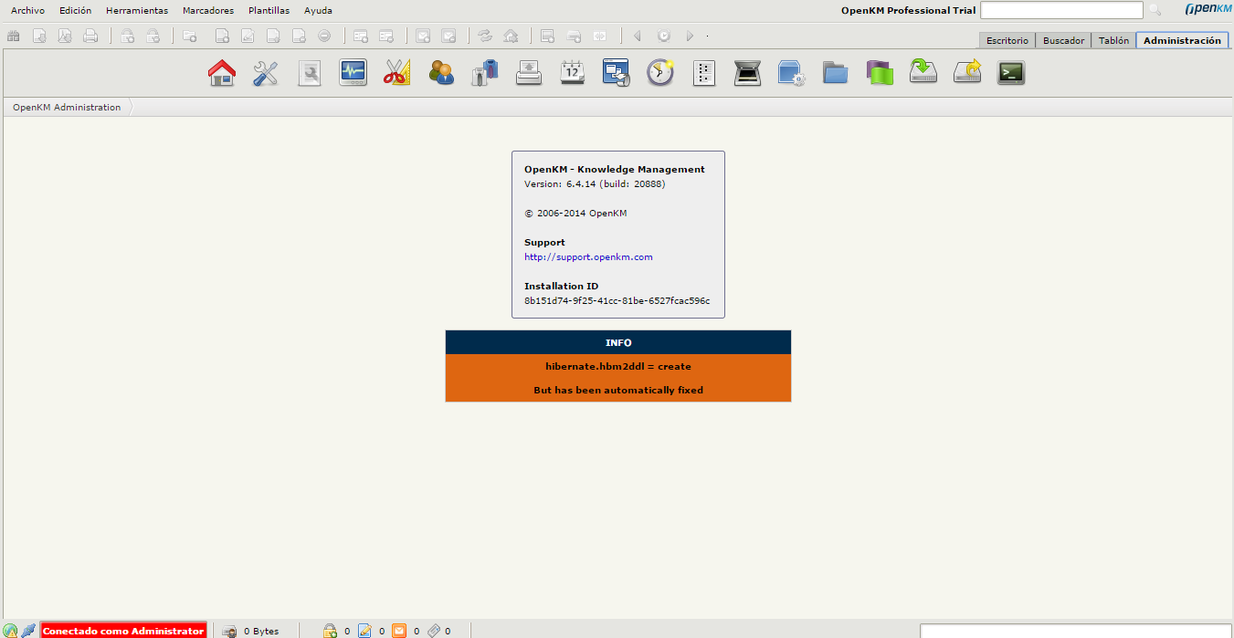Click the calendar icon showing 12

click(573, 73)
